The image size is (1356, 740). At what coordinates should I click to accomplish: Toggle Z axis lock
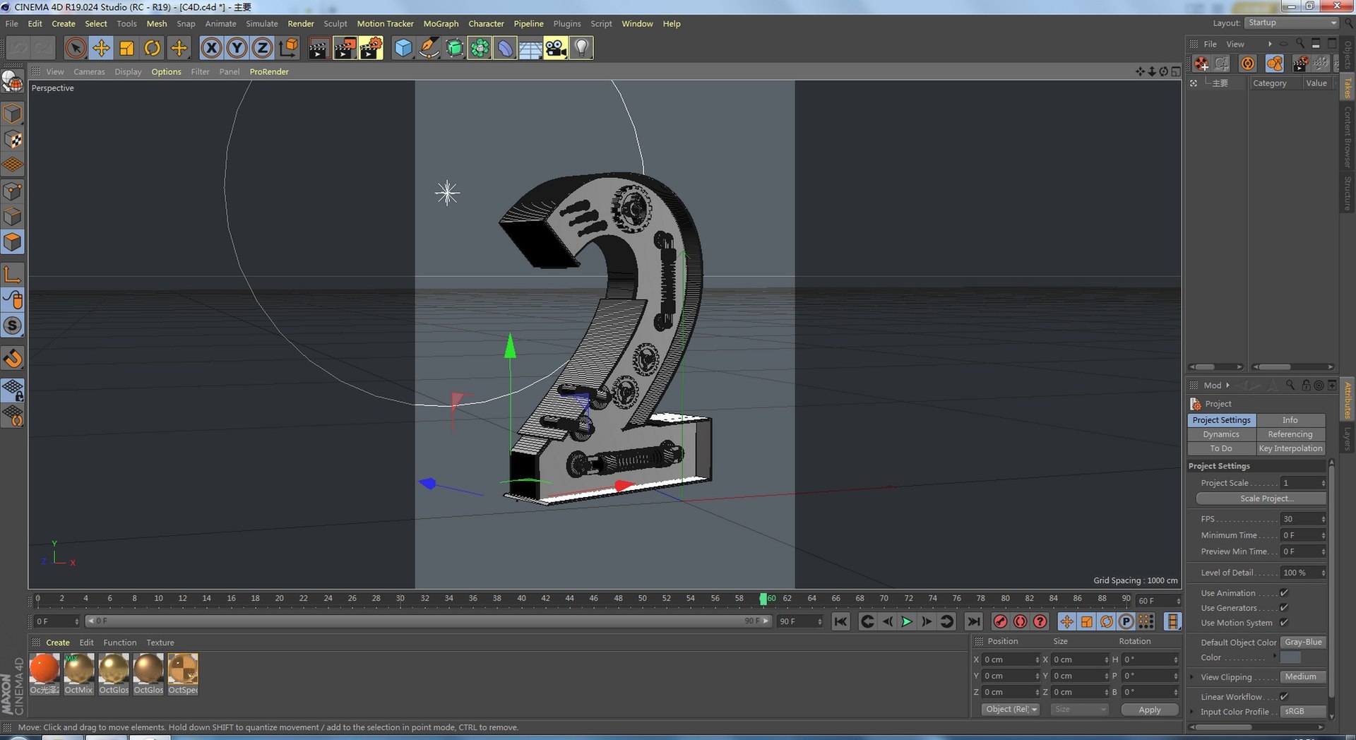(x=262, y=48)
